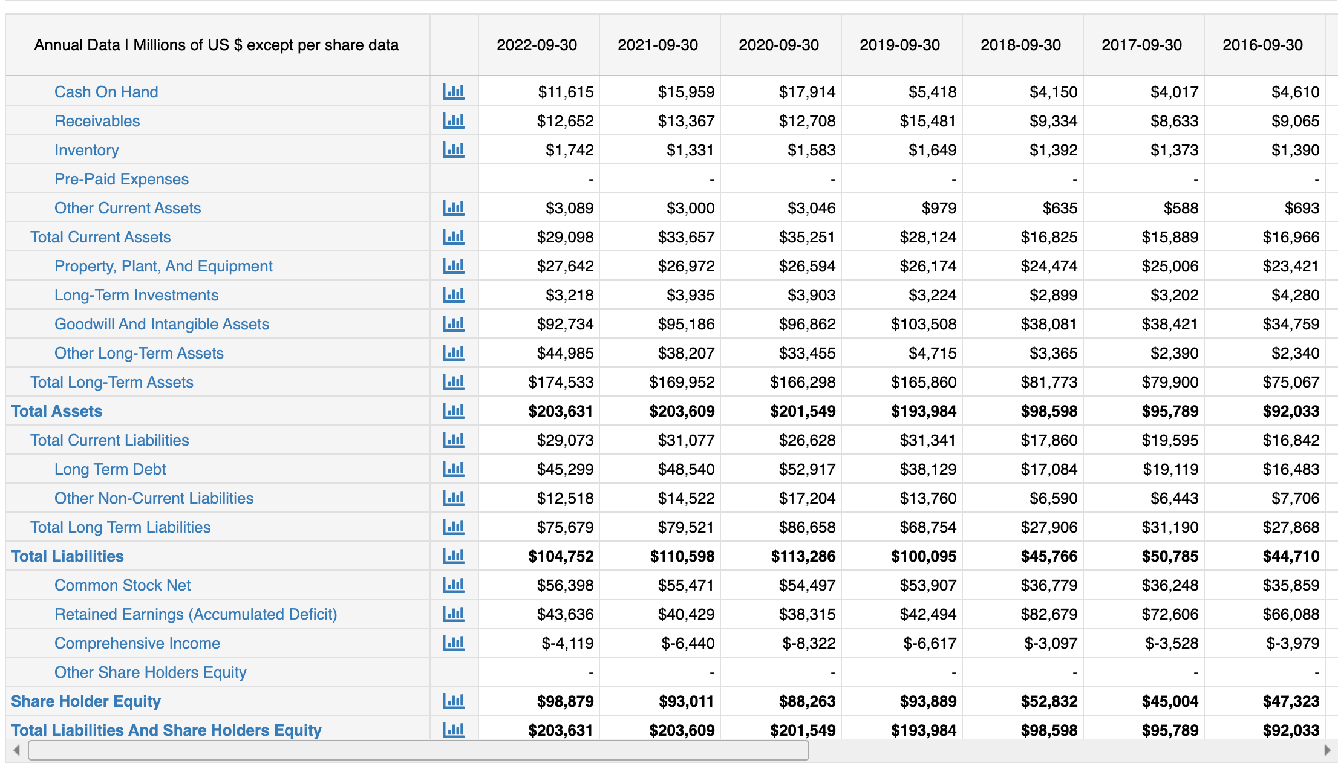Open chart icon for Cash On Hand
The image size is (1338, 769).
[x=453, y=92]
